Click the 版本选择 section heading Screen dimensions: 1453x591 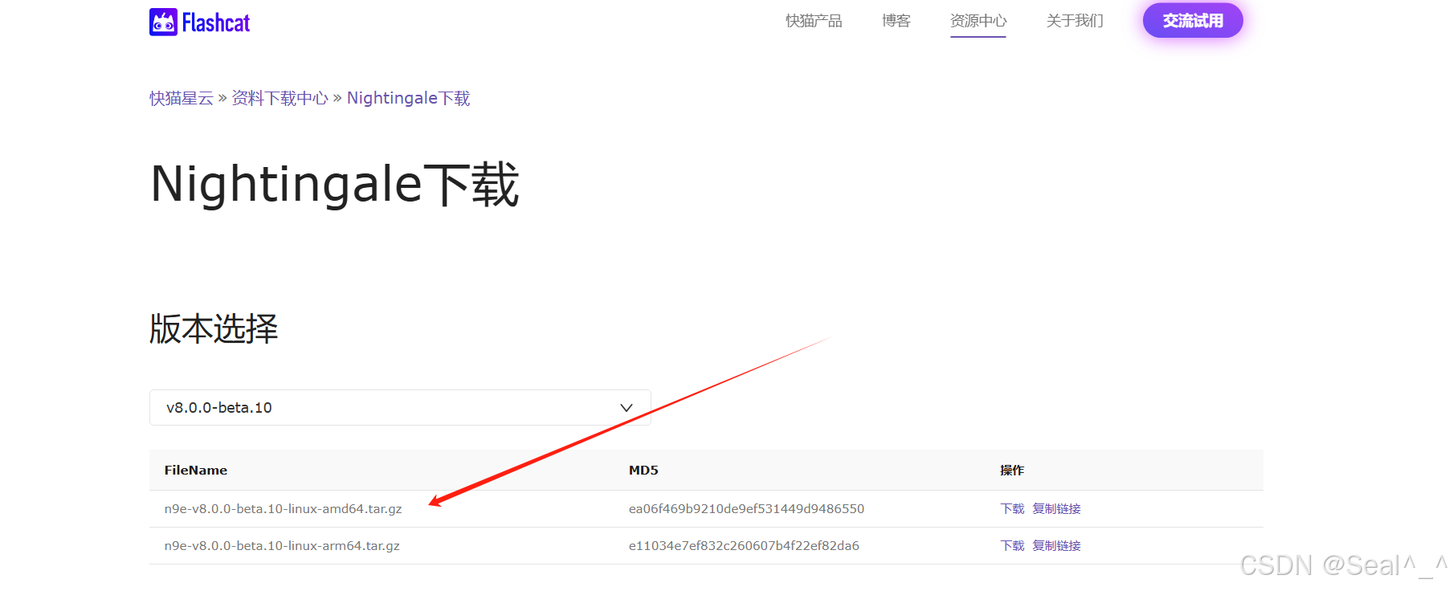click(x=214, y=329)
